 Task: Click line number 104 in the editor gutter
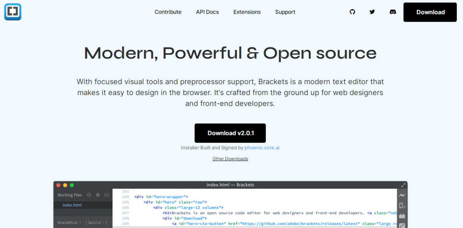coord(125,197)
